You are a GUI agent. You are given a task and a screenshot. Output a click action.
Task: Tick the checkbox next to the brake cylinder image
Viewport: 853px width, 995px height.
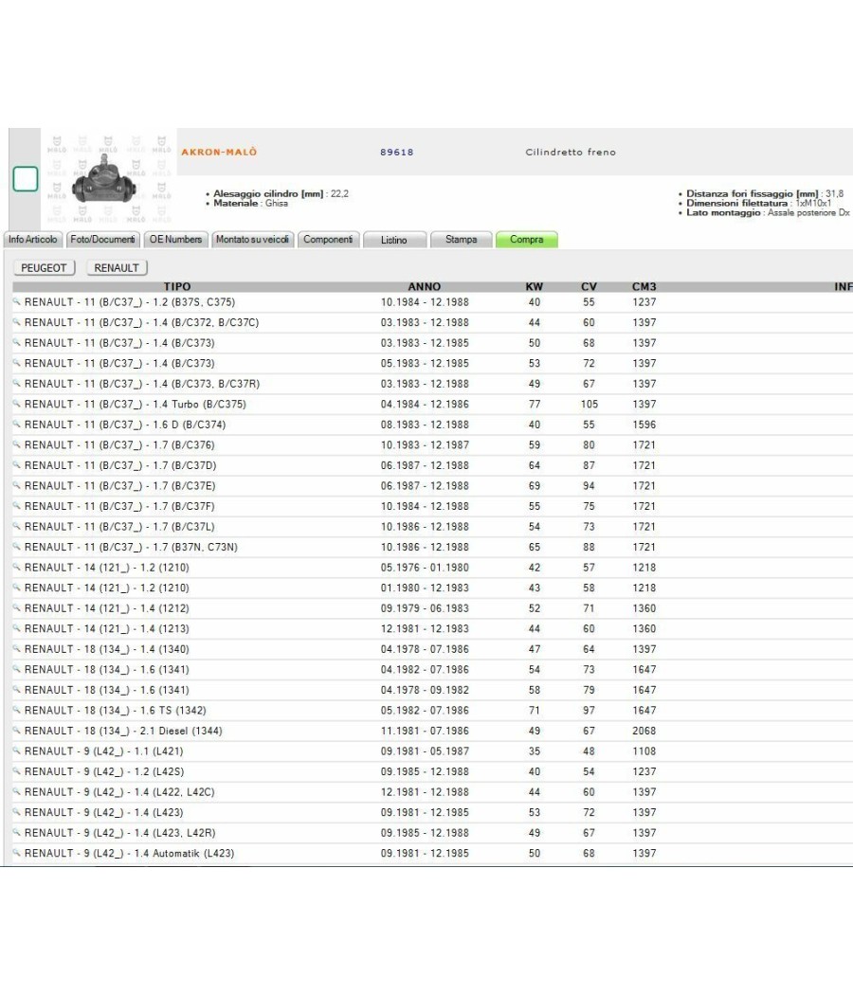pos(26,179)
